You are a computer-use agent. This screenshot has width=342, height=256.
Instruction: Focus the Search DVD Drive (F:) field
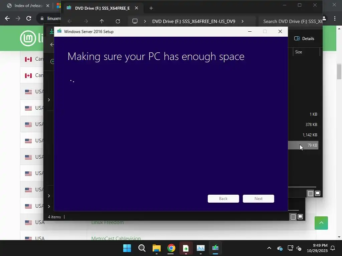[x=290, y=21]
